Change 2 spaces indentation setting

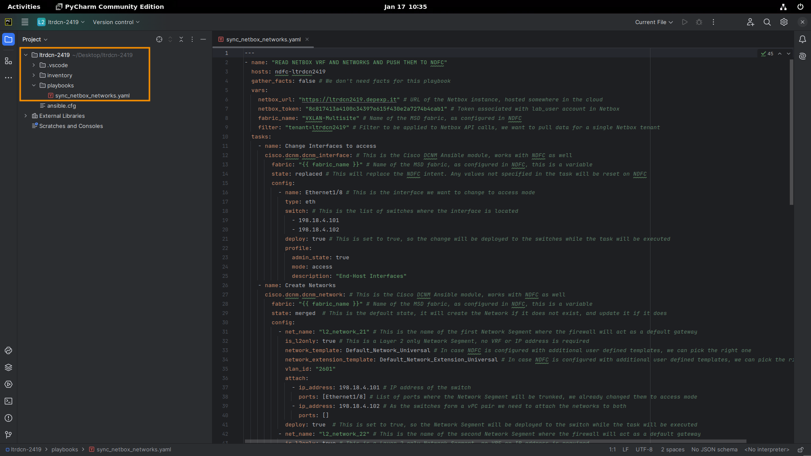[672, 450]
